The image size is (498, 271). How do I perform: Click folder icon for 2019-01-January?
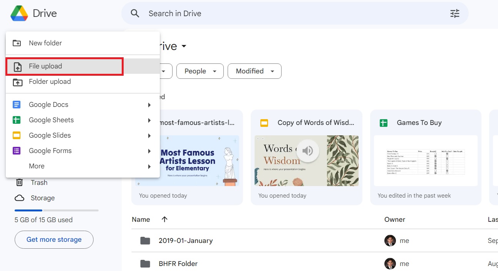[145, 241]
